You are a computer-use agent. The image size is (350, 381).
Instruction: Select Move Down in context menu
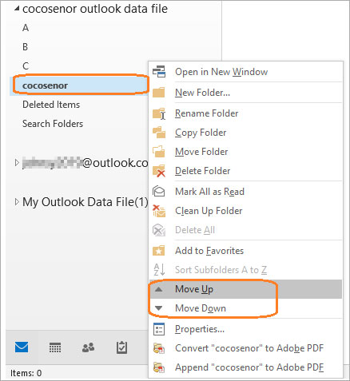click(x=245, y=308)
